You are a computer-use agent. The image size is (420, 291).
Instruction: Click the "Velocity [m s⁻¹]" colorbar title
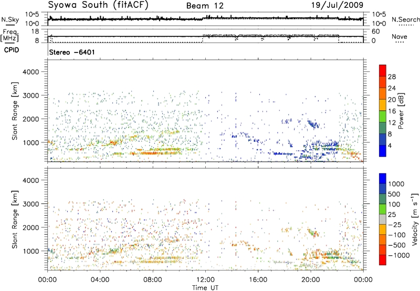coord(415,219)
